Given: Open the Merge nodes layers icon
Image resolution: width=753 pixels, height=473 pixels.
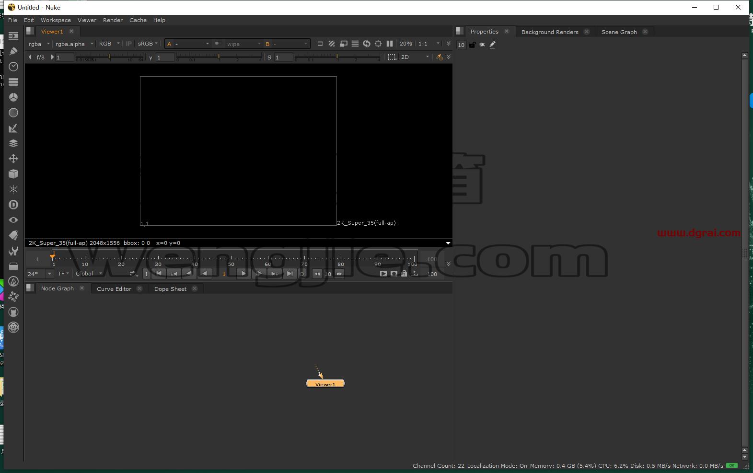Looking at the screenshot, I should point(13,143).
